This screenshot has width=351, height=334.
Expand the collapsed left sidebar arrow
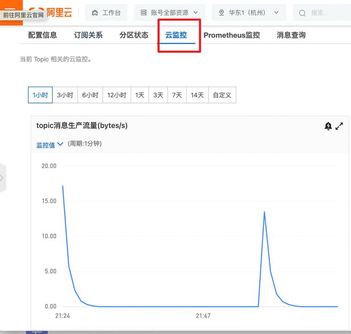tap(2, 178)
